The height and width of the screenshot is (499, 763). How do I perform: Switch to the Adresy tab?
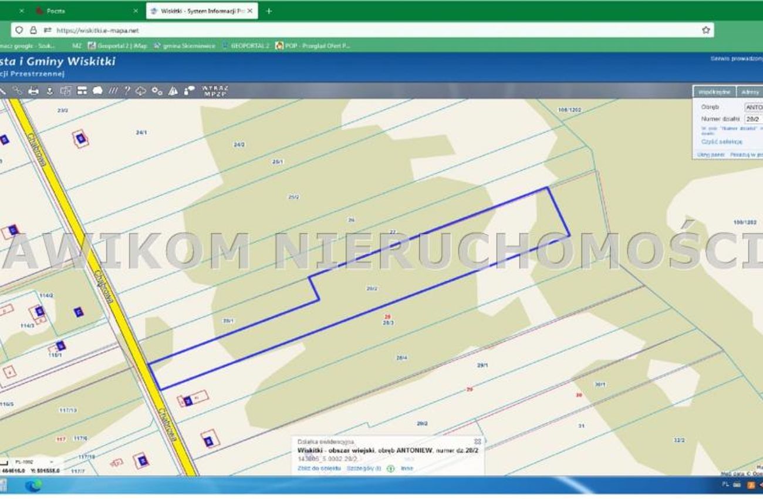(x=750, y=92)
